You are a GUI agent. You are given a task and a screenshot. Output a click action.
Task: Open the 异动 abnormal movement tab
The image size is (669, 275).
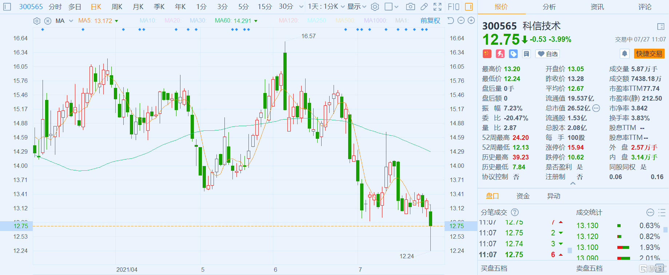[554, 196]
